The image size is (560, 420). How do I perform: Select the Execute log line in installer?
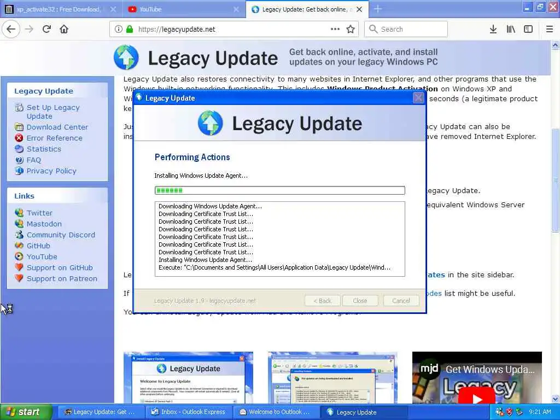coord(275,267)
